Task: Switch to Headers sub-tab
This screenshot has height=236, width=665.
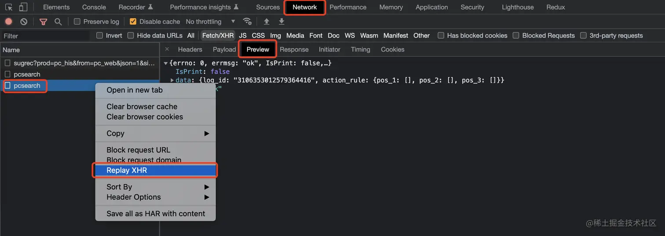Action: [190, 49]
